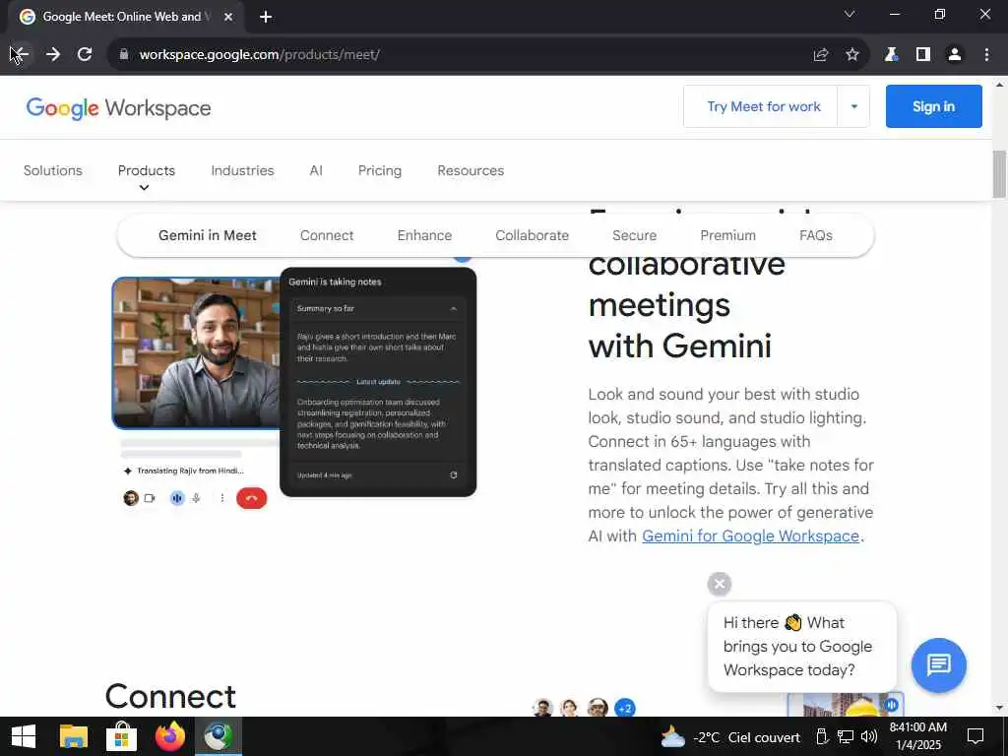Viewport: 1008px width, 756px height.
Task: Open the Industries menu
Action: tap(242, 170)
